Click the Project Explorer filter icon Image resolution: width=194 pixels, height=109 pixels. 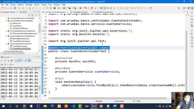[36, 15]
